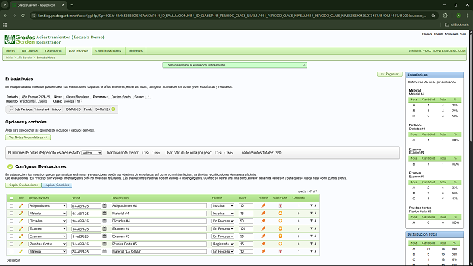Open Tipo Actividad dropdown for Dictados #4
Viewport: 473px width, 266px height.
pos(47,221)
